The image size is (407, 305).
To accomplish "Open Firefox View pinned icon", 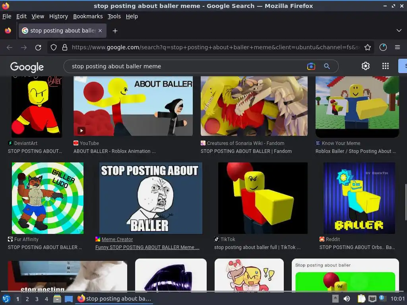I will coord(8,31).
